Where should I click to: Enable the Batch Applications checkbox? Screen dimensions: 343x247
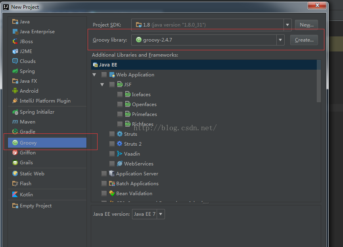(104, 183)
